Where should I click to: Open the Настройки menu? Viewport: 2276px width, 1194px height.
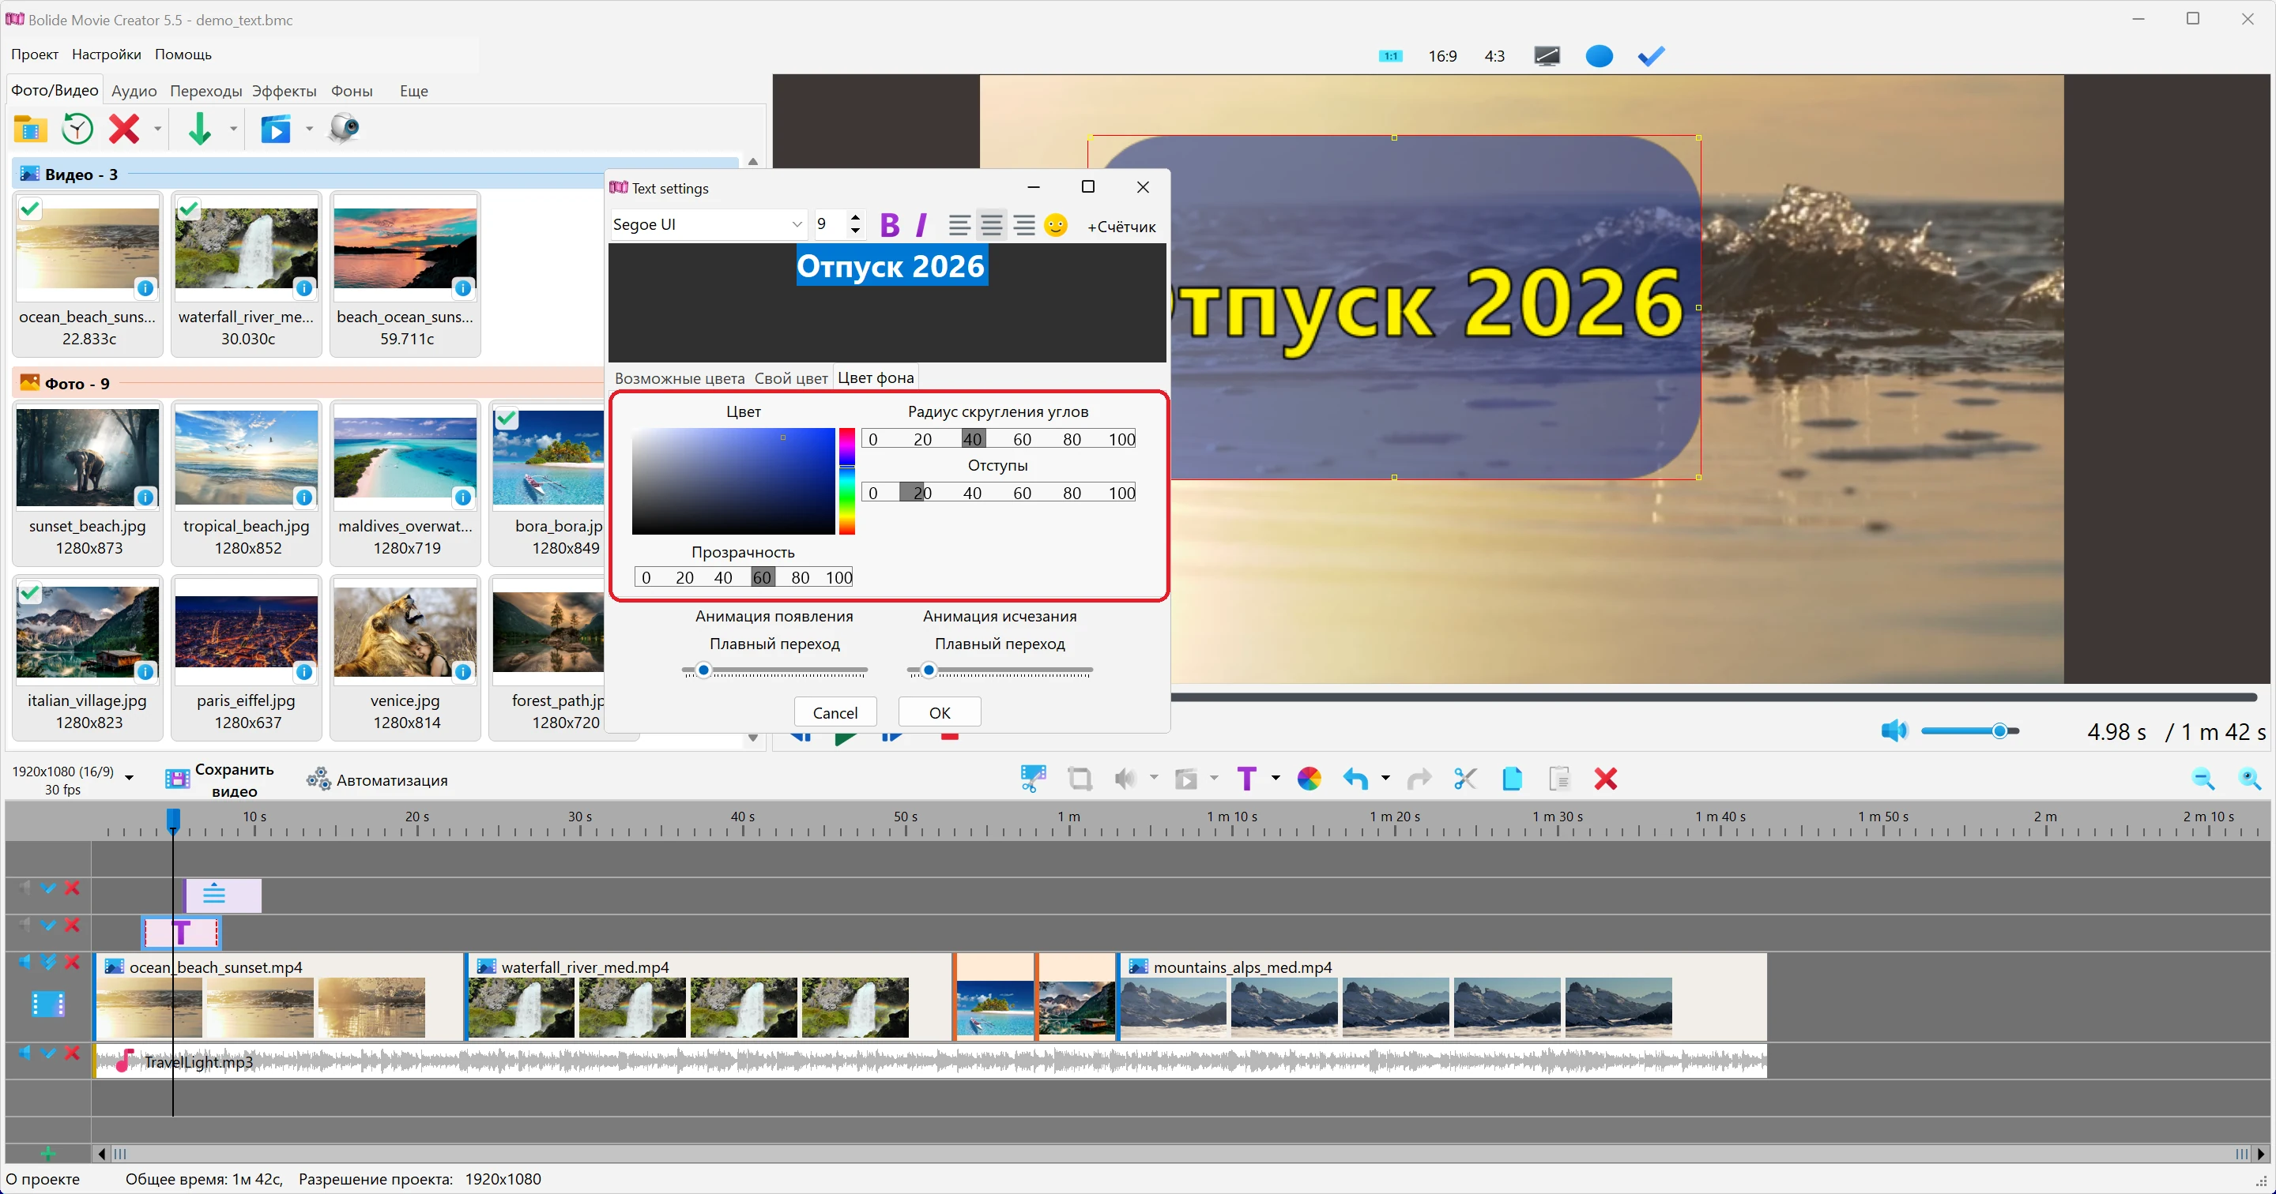click(x=106, y=54)
